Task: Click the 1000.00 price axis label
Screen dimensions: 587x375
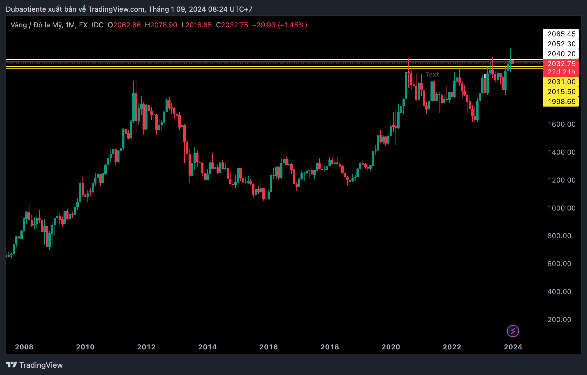Action: 562,208
